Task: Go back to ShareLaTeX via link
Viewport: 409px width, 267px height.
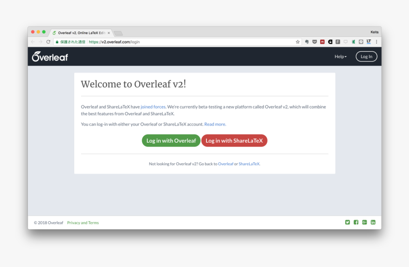Action: 249,164
